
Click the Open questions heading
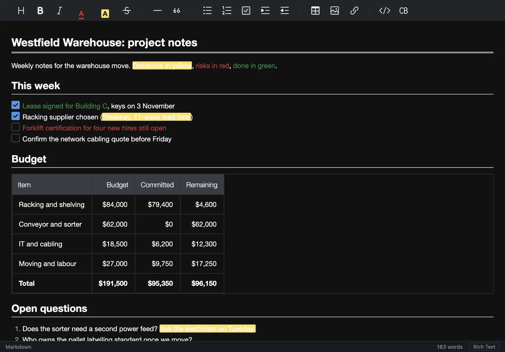point(49,308)
